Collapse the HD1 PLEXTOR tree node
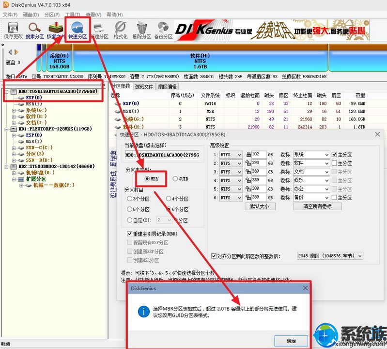The height and width of the screenshot is (349, 387). (x=7, y=129)
